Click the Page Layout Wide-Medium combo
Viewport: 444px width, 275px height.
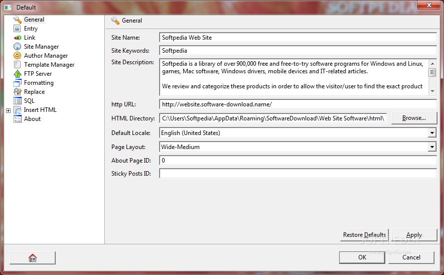point(298,147)
